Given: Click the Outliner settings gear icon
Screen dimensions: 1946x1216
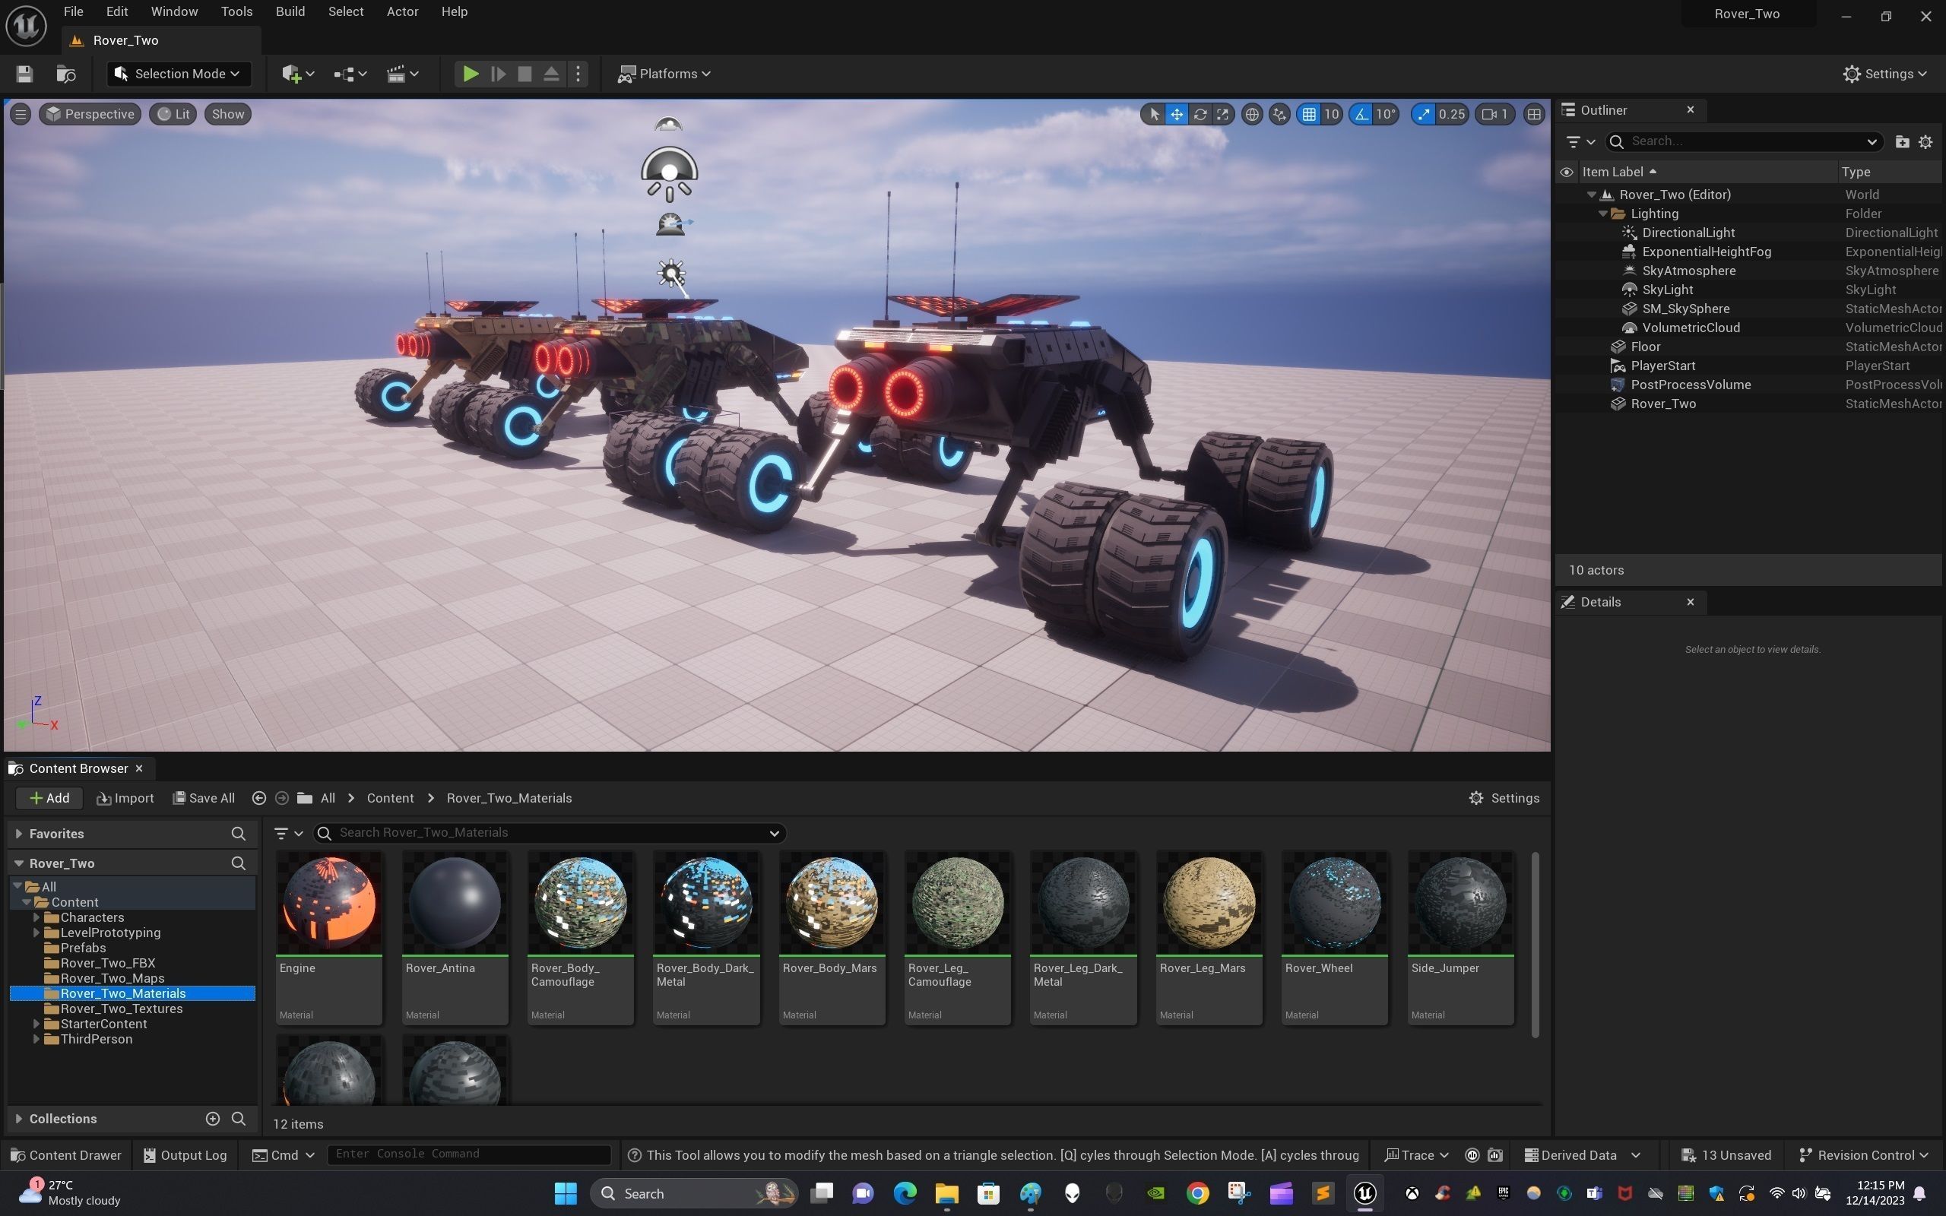Looking at the screenshot, I should 1925,141.
